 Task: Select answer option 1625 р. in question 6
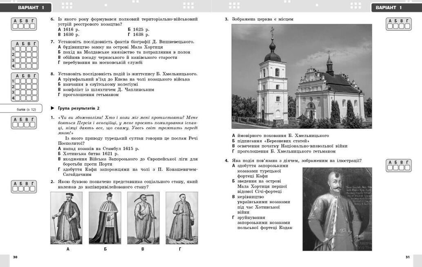(138, 29)
